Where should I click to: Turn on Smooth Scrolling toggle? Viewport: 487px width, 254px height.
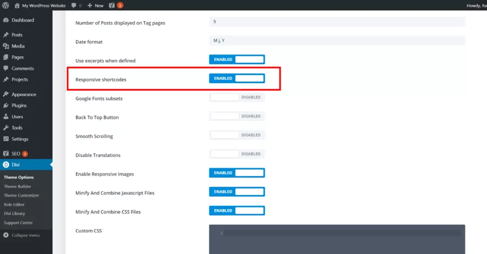click(x=236, y=135)
